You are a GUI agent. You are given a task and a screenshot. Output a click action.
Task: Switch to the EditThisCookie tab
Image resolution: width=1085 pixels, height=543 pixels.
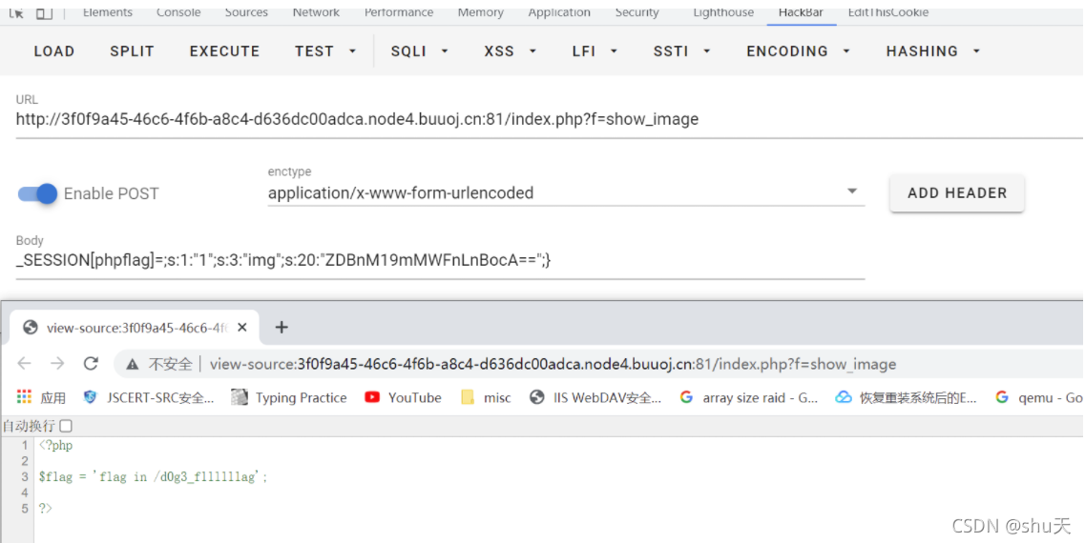click(x=887, y=12)
